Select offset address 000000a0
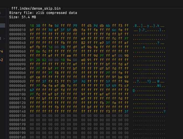183x139 pixels. 17,68
